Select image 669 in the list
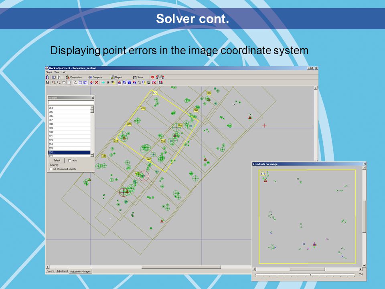The height and width of the screenshot is (289, 385). coord(69,128)
